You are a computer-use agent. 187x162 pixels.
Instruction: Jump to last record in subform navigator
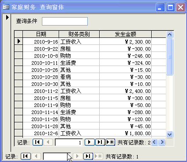tap(100, 142)
